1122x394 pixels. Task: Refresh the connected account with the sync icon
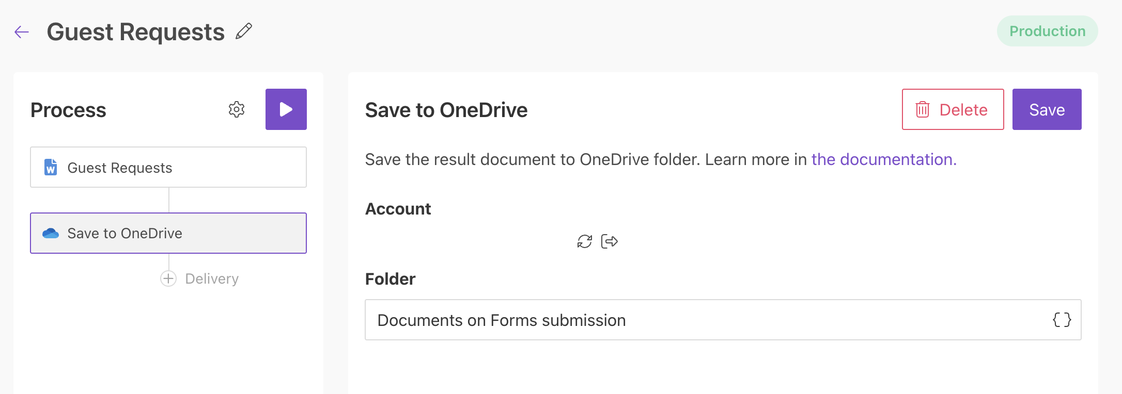pyautogui.click(x=584, y=241)
